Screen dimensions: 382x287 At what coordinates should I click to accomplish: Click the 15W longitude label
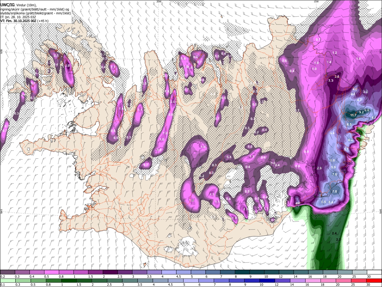pos(316,1)
